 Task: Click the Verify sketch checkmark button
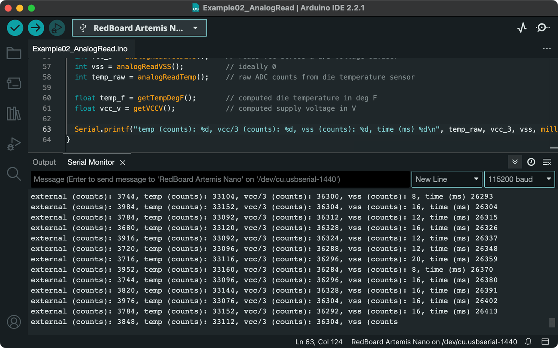15,28
